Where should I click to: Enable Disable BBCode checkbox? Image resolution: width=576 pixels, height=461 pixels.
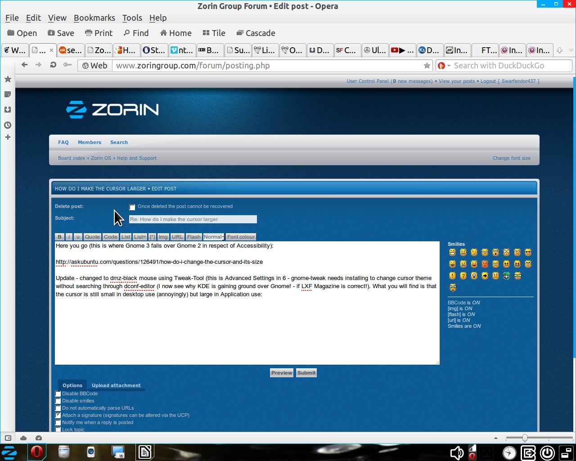58,394
